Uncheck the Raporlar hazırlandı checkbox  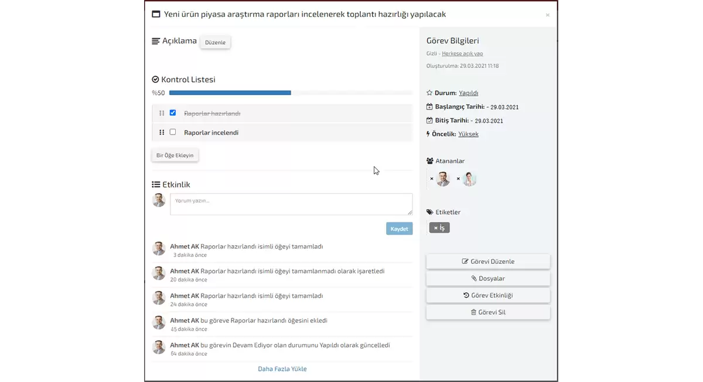pos(173,113)
